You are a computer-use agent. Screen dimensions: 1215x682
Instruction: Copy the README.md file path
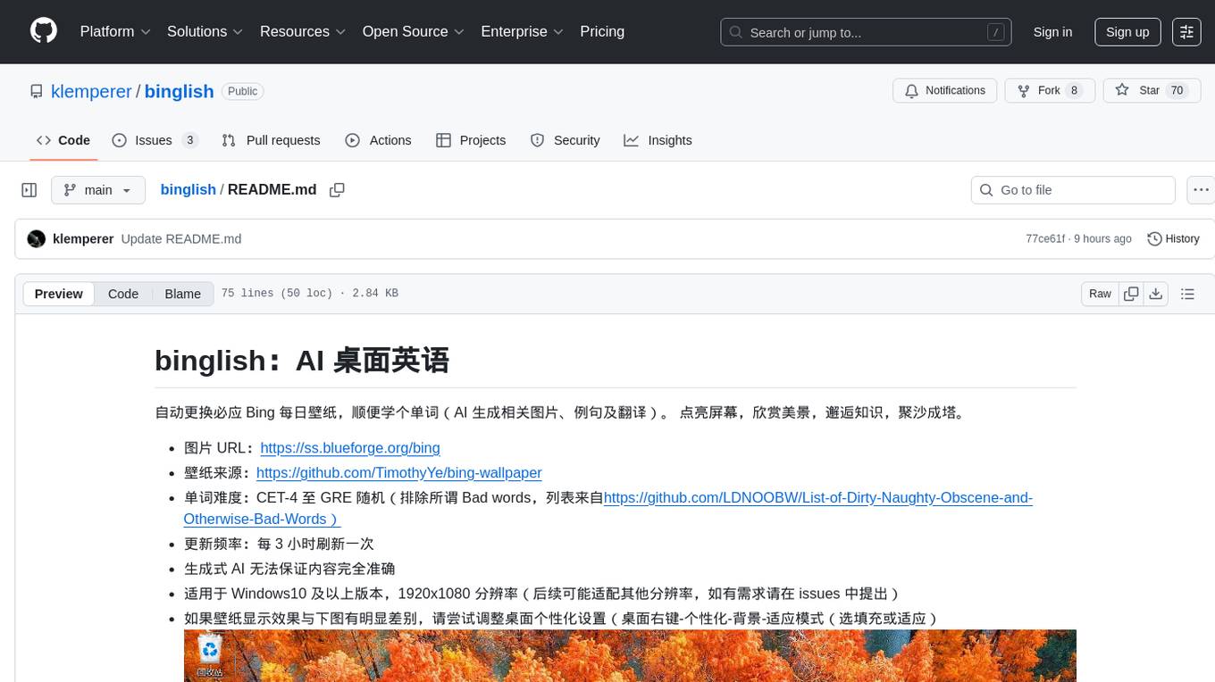click(337, 190)
